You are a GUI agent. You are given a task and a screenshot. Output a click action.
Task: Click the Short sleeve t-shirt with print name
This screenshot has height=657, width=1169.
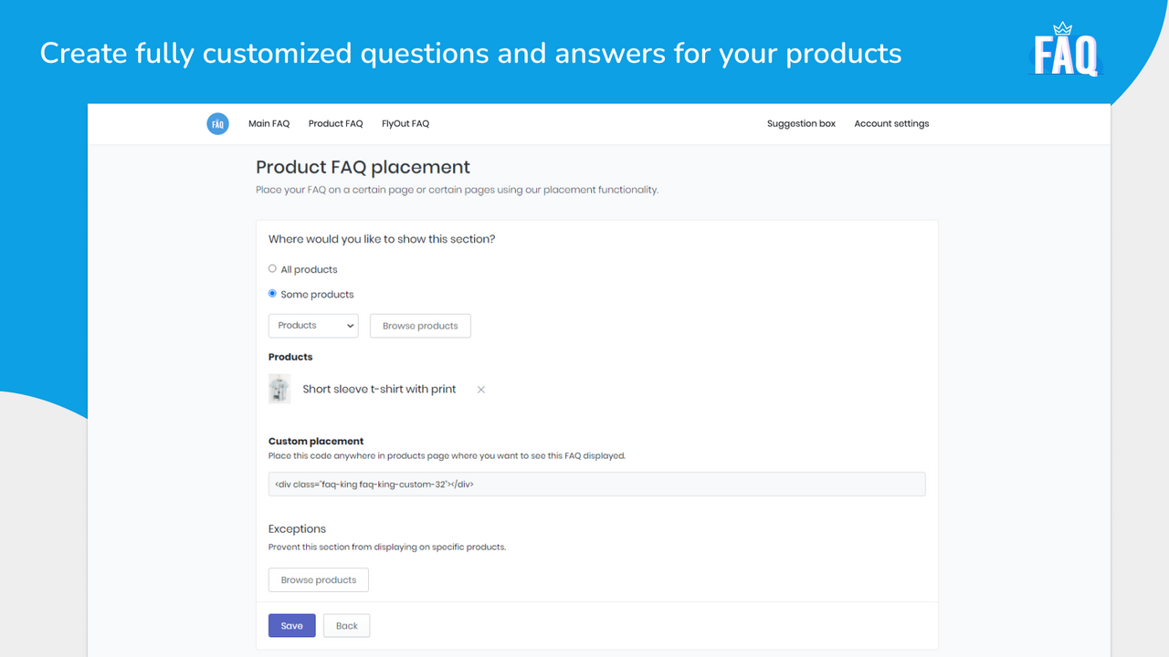(x=379, y=390)
